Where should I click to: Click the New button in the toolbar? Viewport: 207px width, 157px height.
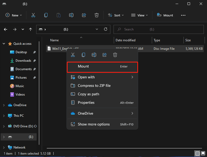coord(14,15)
